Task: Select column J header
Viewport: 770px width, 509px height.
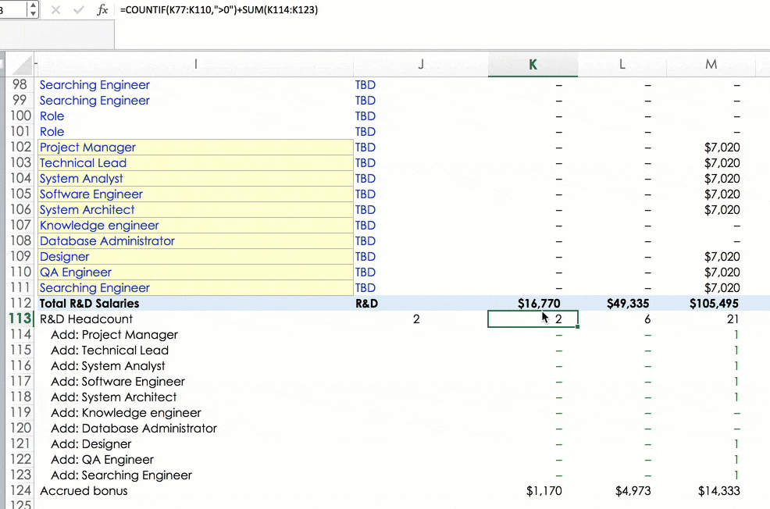Action: [421, 64]
